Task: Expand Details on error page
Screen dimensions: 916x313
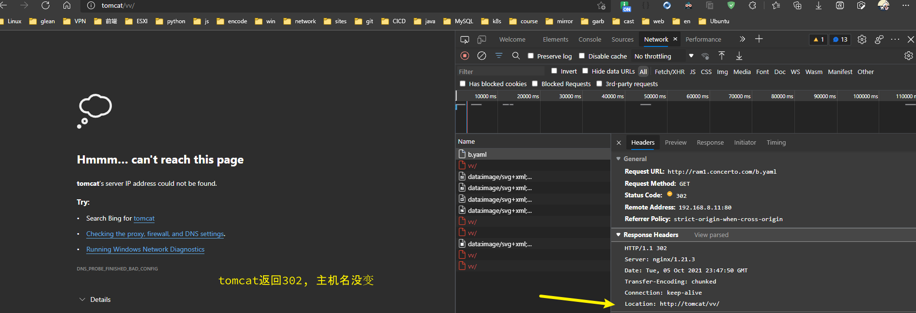Action: point(95,299)
